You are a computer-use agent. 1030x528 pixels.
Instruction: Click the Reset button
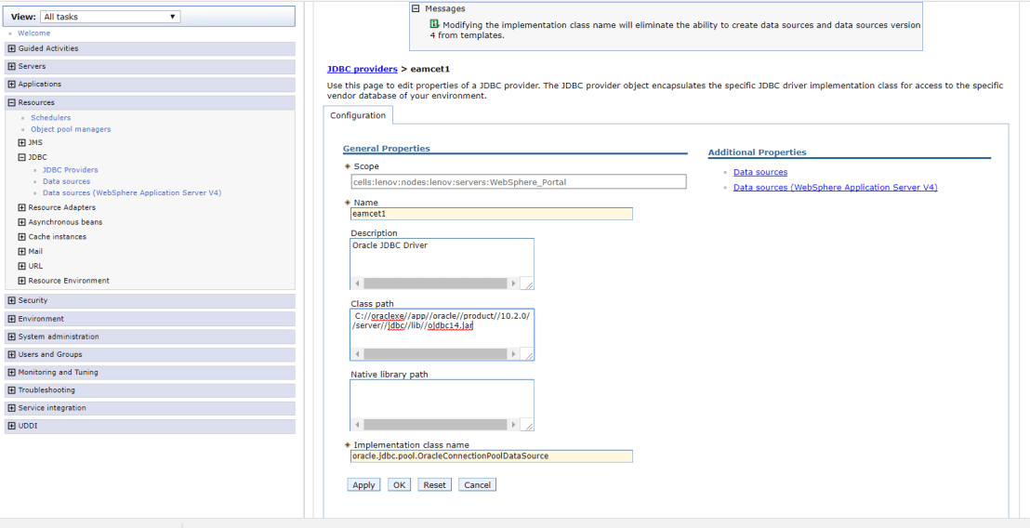(x=434, y=485)
